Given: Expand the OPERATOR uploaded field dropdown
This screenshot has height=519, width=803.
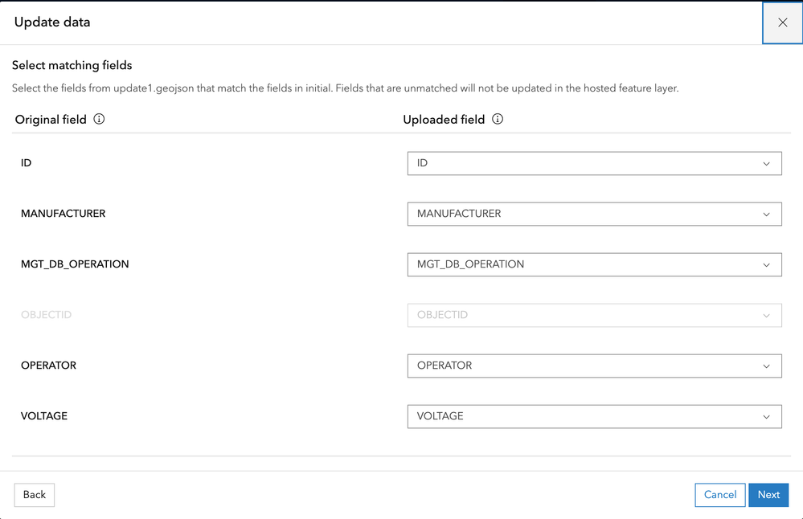Looking at the screenshot, I should point(594,366).
